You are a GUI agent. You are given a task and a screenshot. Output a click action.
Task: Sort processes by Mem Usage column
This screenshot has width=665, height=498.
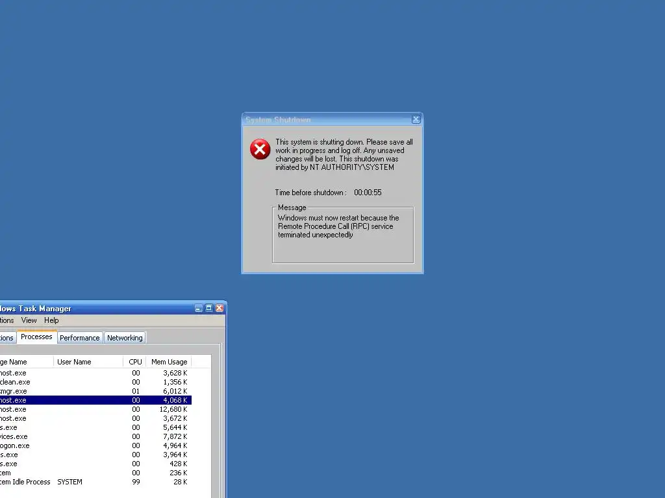coord(169,362)
